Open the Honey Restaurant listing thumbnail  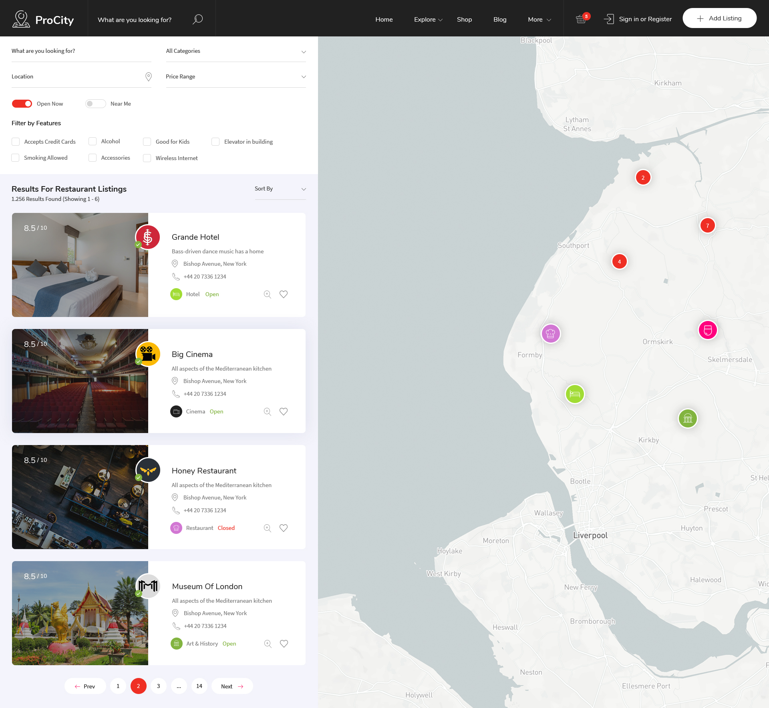[80, 497]
